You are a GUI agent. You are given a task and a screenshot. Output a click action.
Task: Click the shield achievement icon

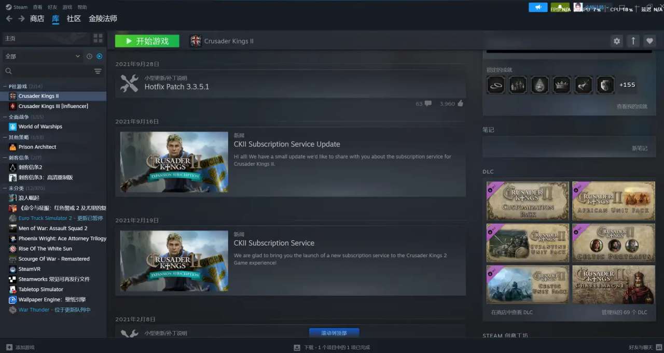(x=605, y=84)
